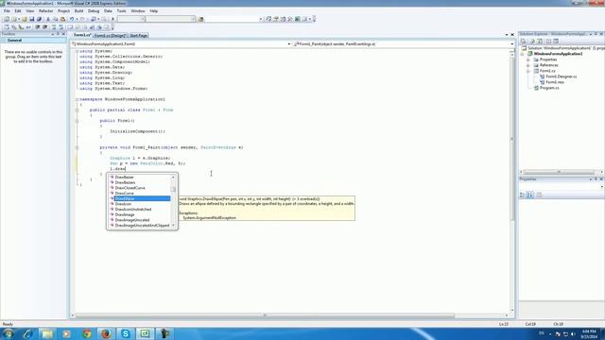Open the Debug menu
Viewport: 605px width, 340px height.
[x=94, y=11]
